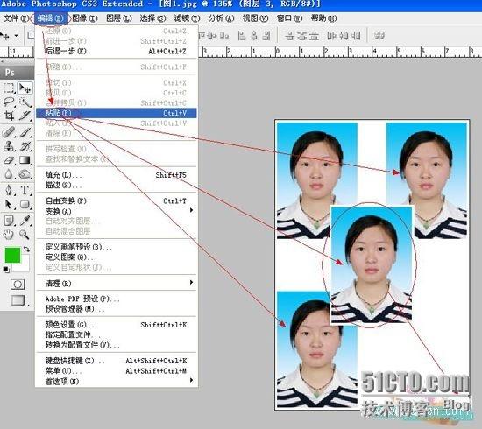Select the Rectangular Marquee tool

pyautogui.click(x=9, y=88)
